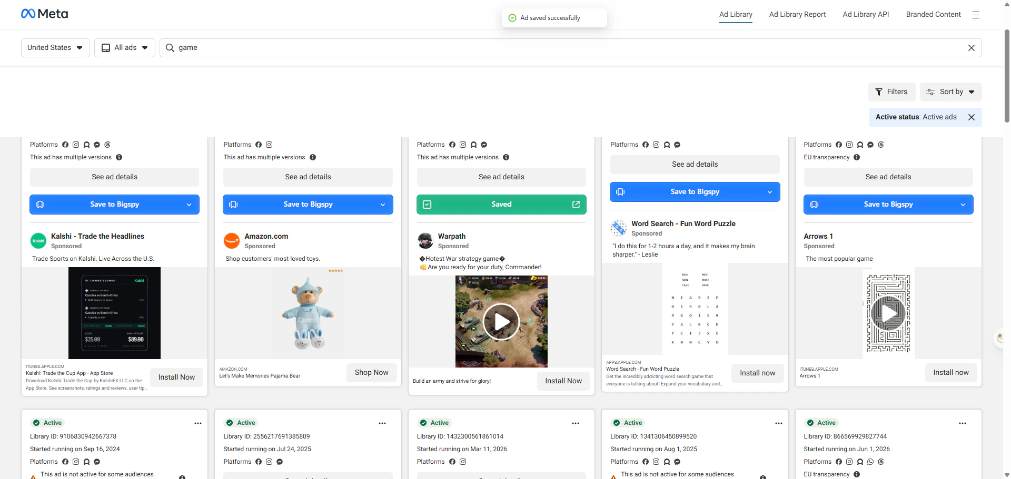The image size is (1011, 479).
Task: Clear the 'game' search text with the X
Action: (x=972, y=48)
